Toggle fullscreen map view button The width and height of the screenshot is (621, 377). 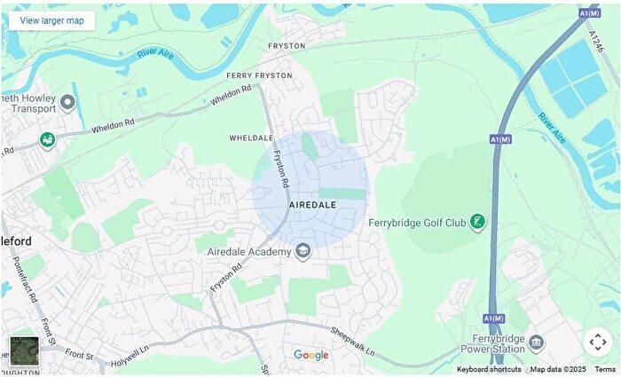pyautogui.click(x=598, y=342)
